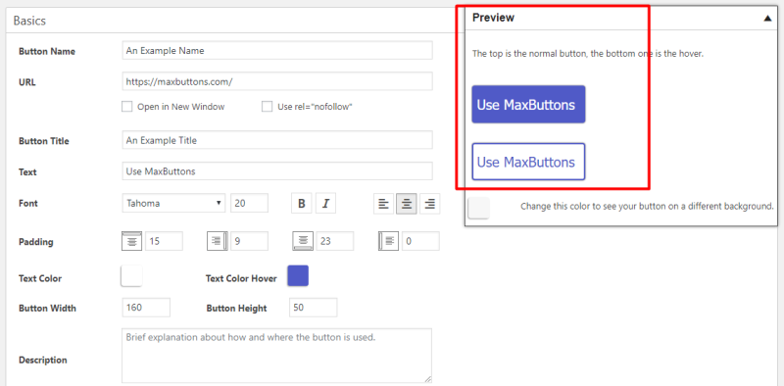Viewport: 784px width, 386px height.
Task: Click the Basics section header
Action: coord(29,21)
